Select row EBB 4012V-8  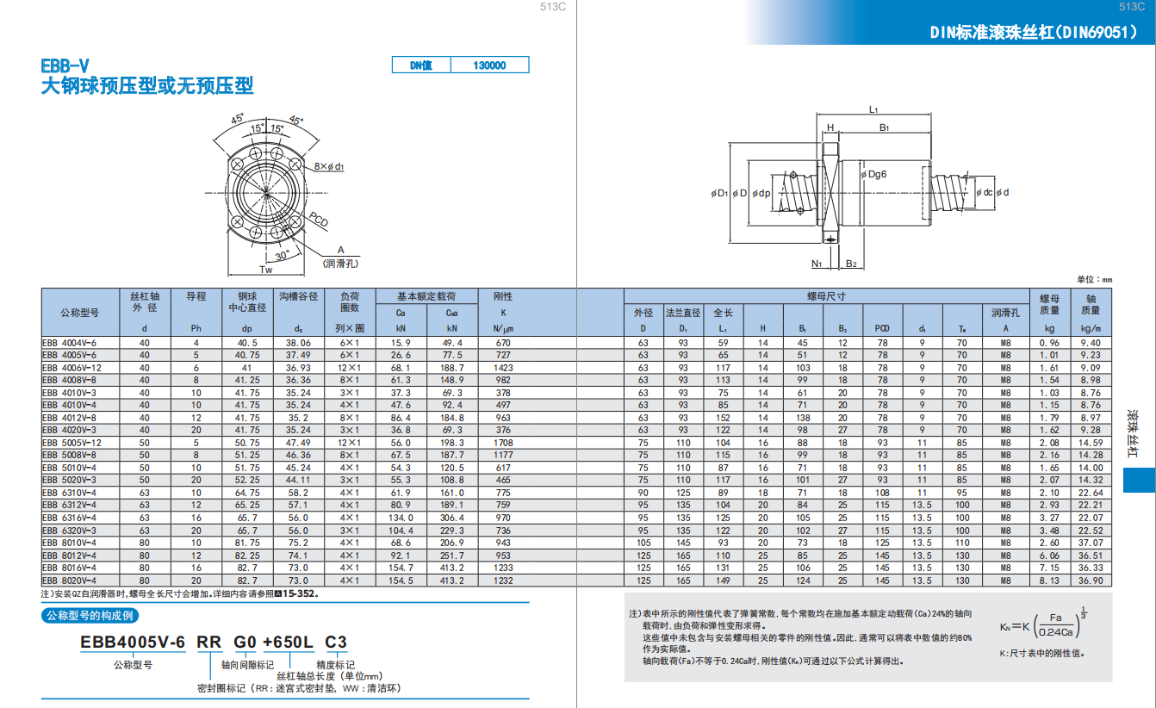[x=576, y=418]
